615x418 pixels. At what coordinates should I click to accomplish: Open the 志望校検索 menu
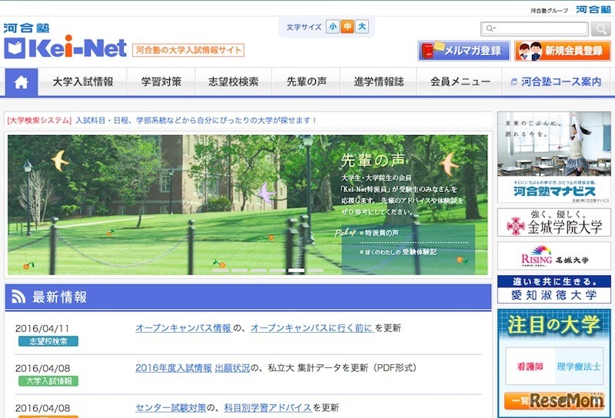point(234,82)
